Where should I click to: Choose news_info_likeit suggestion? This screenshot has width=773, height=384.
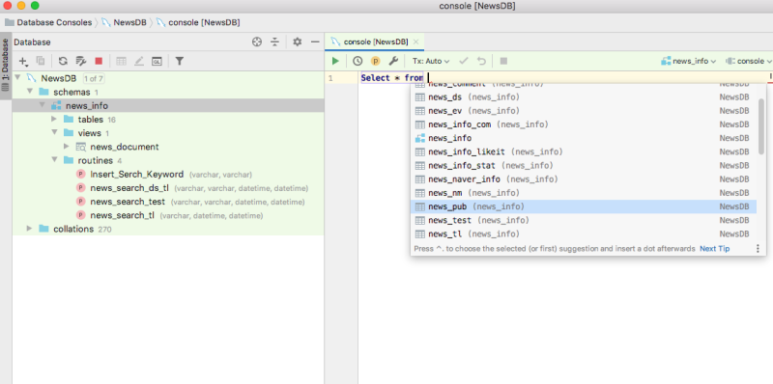(x=584, y=152)
